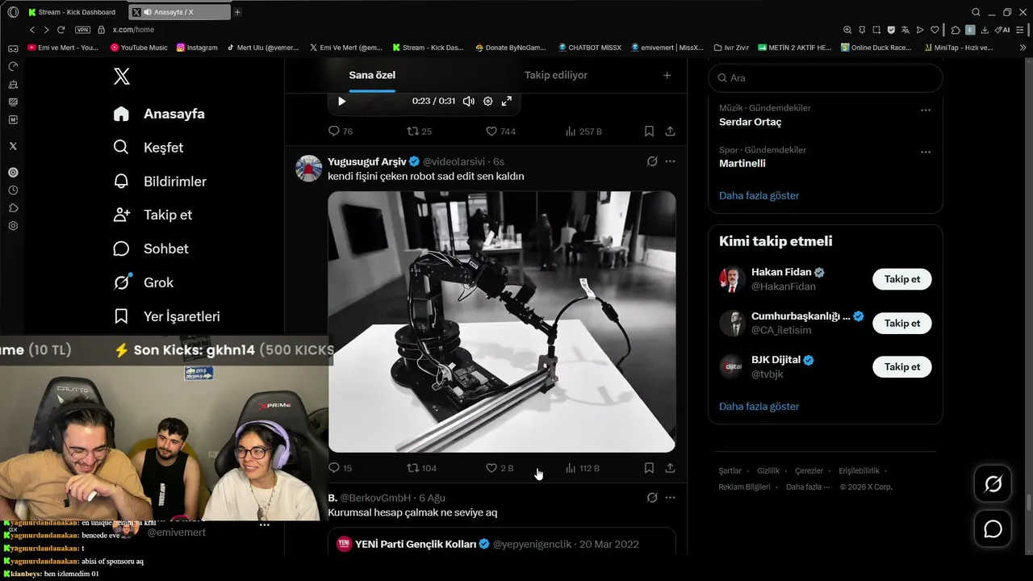Image resolution: width=1033 pixels, height=581 pixels.
Task: Open Bildirimler bell in X sidebar
Action: [x=160, y=182]
